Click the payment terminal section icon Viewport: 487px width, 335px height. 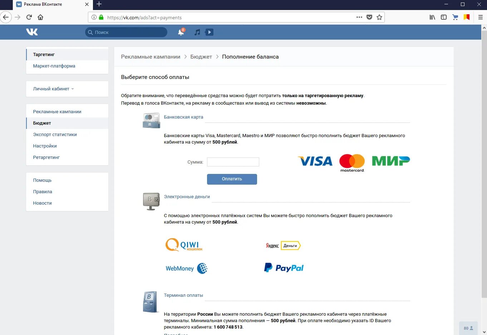coord(151,302)
